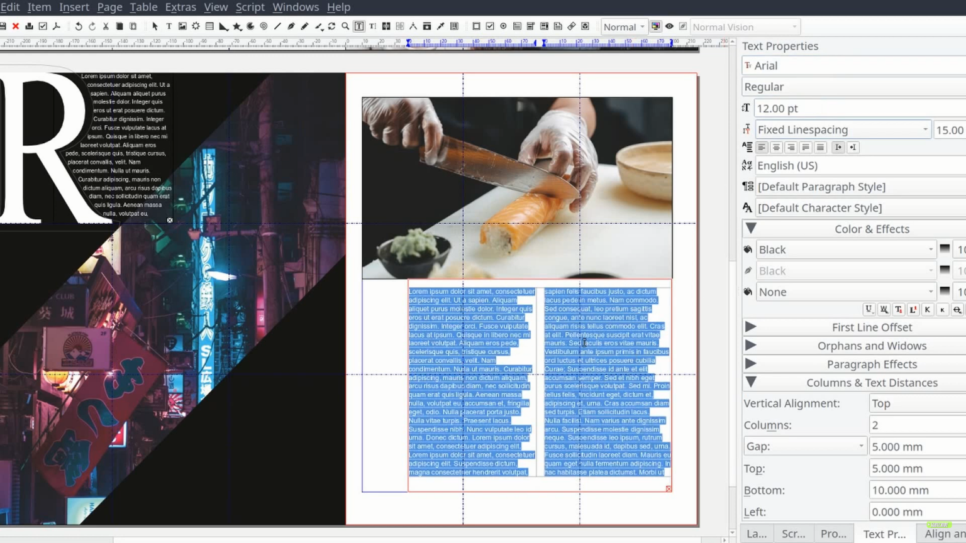Open the Save as PDF icon
Viewport: 966px width, 543px height.
click(57, 26)
